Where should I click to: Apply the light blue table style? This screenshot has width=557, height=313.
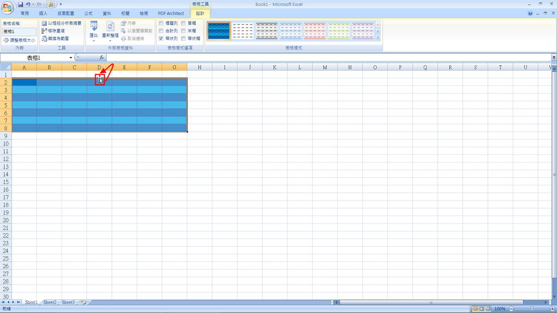coord(291,31)
